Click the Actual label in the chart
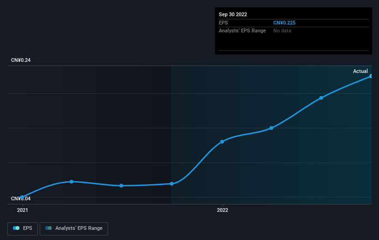 point(361,71)
